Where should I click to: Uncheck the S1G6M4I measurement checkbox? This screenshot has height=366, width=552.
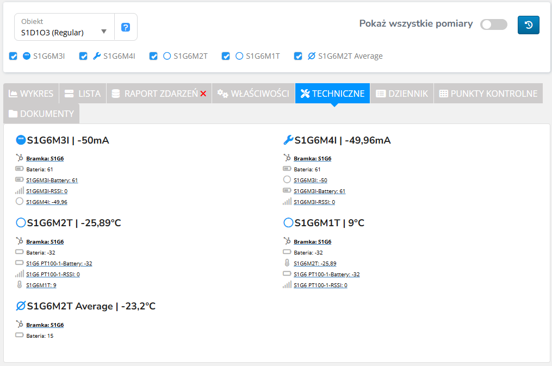tap(83, 56)
